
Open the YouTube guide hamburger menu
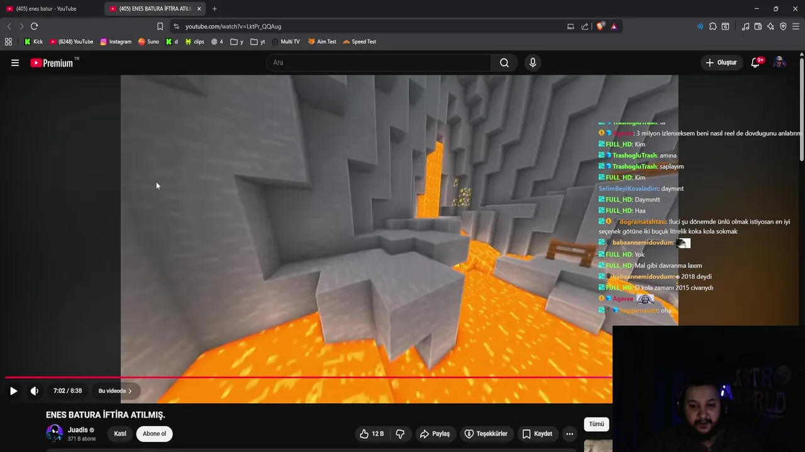click(x=15, y=63)
